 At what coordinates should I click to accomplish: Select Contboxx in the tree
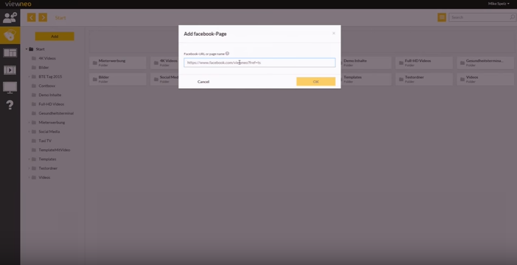tap(47, 86)
